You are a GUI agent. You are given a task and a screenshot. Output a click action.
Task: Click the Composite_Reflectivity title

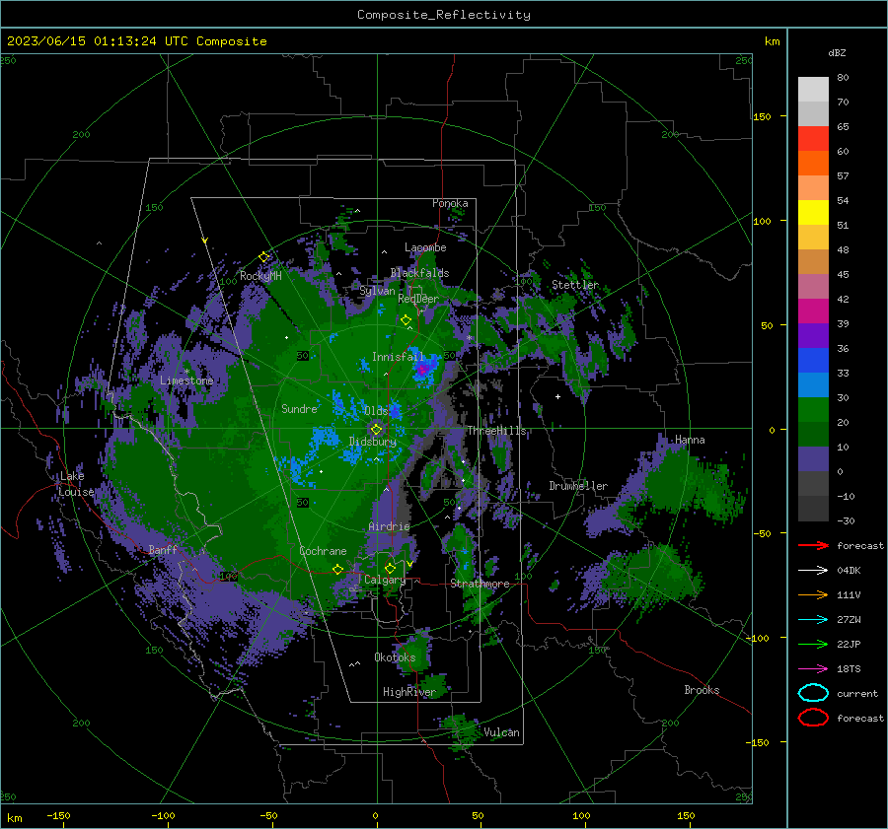point(444,15)
